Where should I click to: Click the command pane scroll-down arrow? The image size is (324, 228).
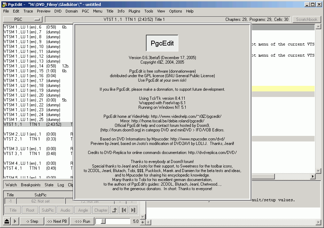click(318, 171)
